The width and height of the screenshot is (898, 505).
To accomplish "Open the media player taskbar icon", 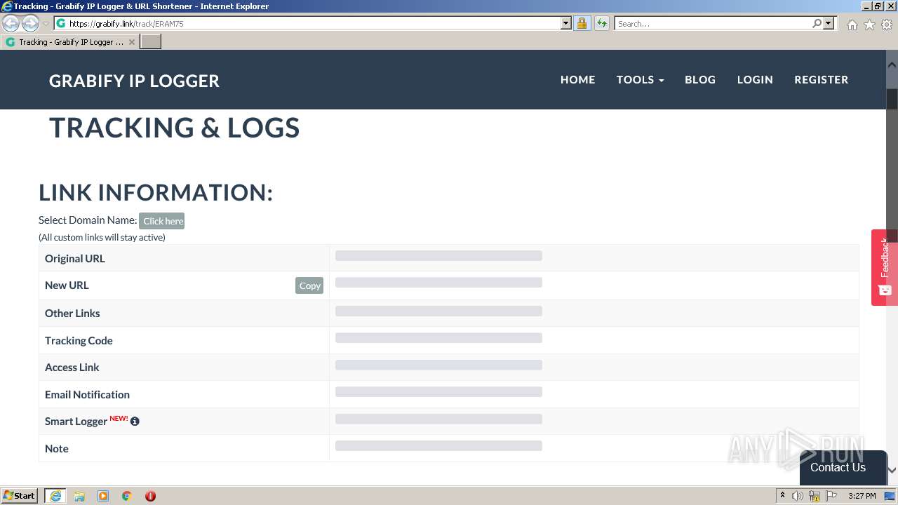I will pos(103,496).
